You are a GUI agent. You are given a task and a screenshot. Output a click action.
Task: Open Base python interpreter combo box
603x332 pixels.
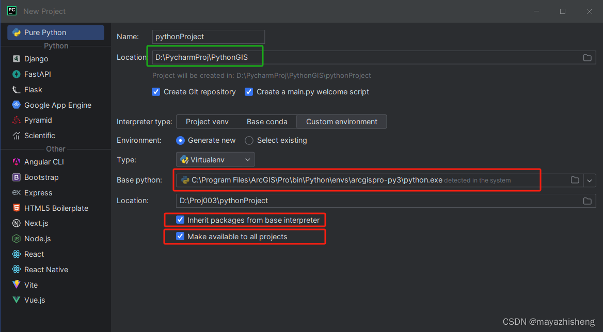(x=386, y=180)
